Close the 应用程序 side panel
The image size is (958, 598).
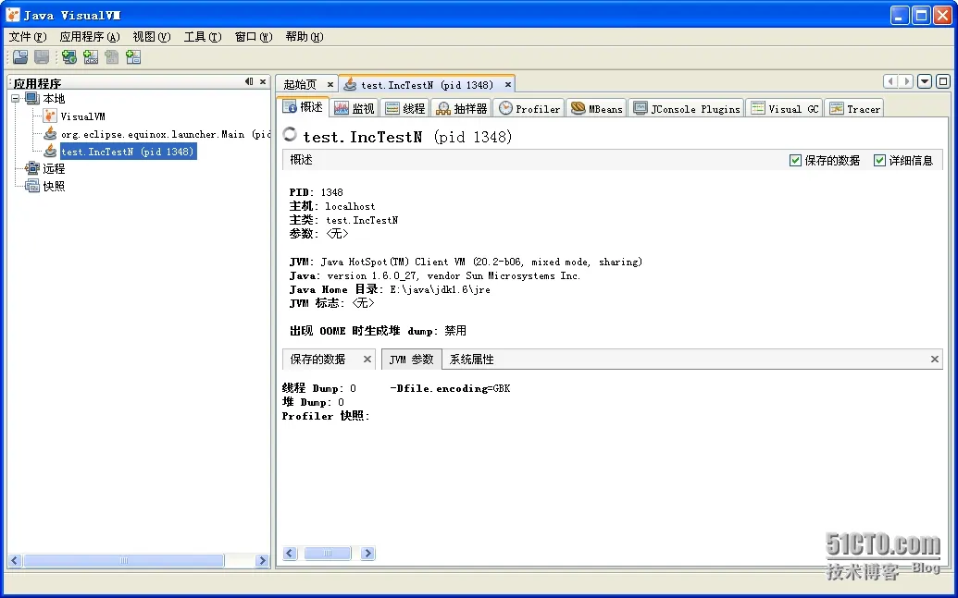click(x=263, y=81)
